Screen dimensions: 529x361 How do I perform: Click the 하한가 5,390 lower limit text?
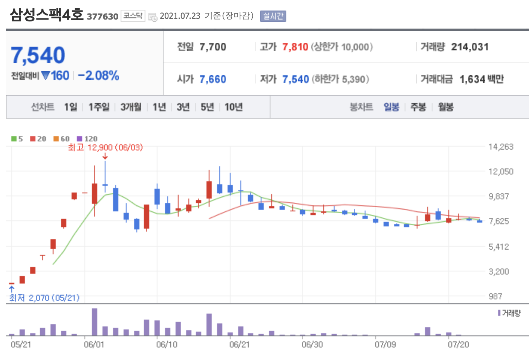pos(340,79)
